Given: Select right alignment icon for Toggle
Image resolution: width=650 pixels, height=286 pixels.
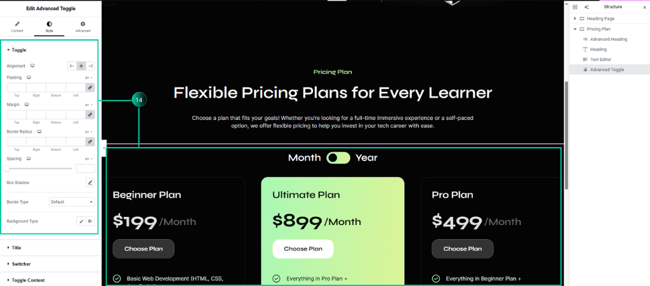Looking at the screenshot, I should click(x=90, y=66).
